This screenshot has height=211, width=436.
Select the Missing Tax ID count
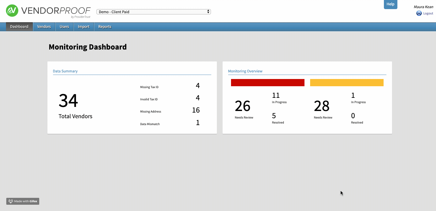click(197, 86)
